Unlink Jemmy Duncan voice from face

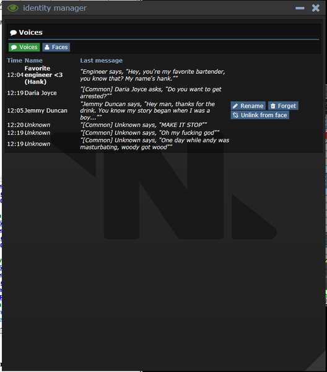coord(260,115)
